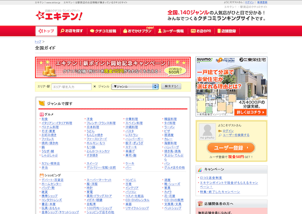This screenshot has width=302, height=214.
Task: Click the 新規登録 link in top header
Action: (x=262, y=2)
